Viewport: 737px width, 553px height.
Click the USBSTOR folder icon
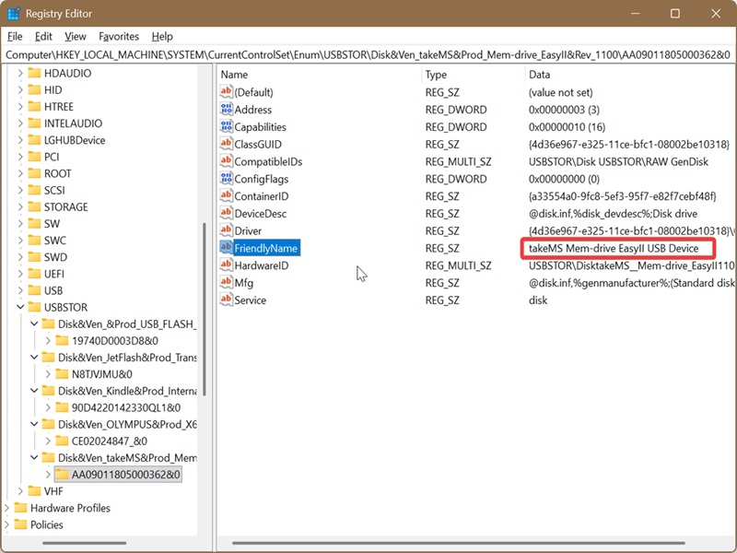click(x=34, y=307)
